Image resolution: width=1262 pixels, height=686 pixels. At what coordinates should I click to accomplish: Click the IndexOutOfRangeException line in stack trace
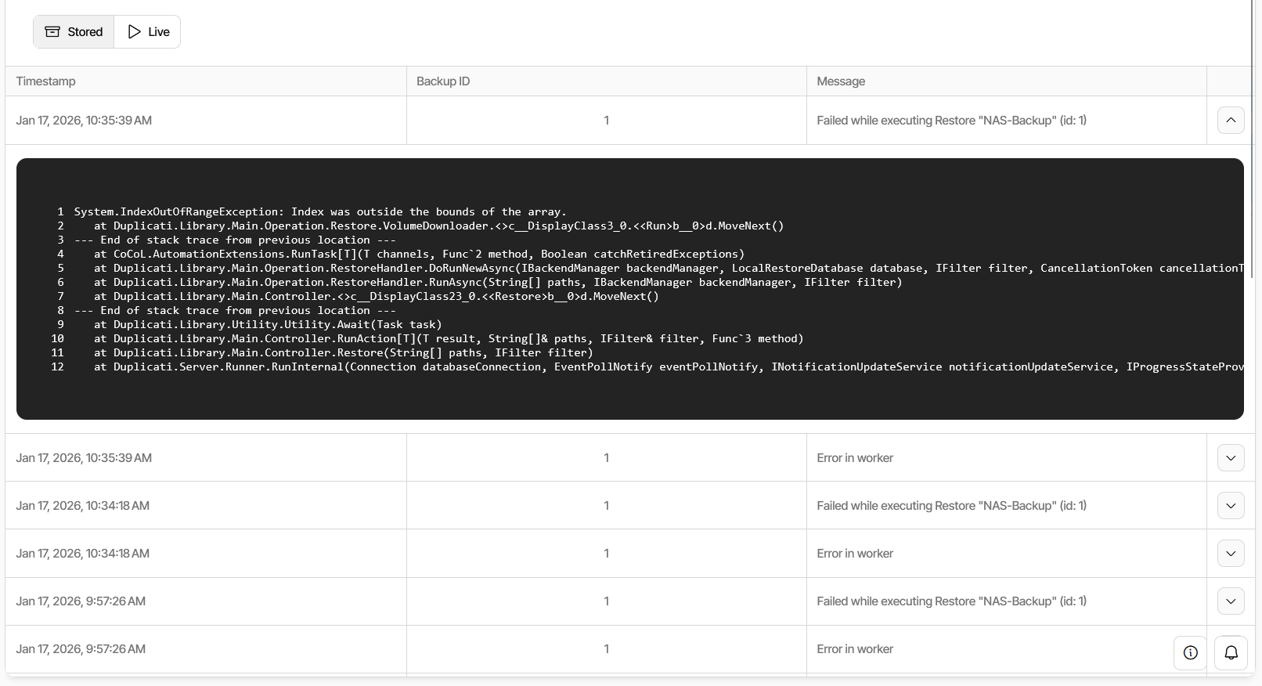pos(319,212)
